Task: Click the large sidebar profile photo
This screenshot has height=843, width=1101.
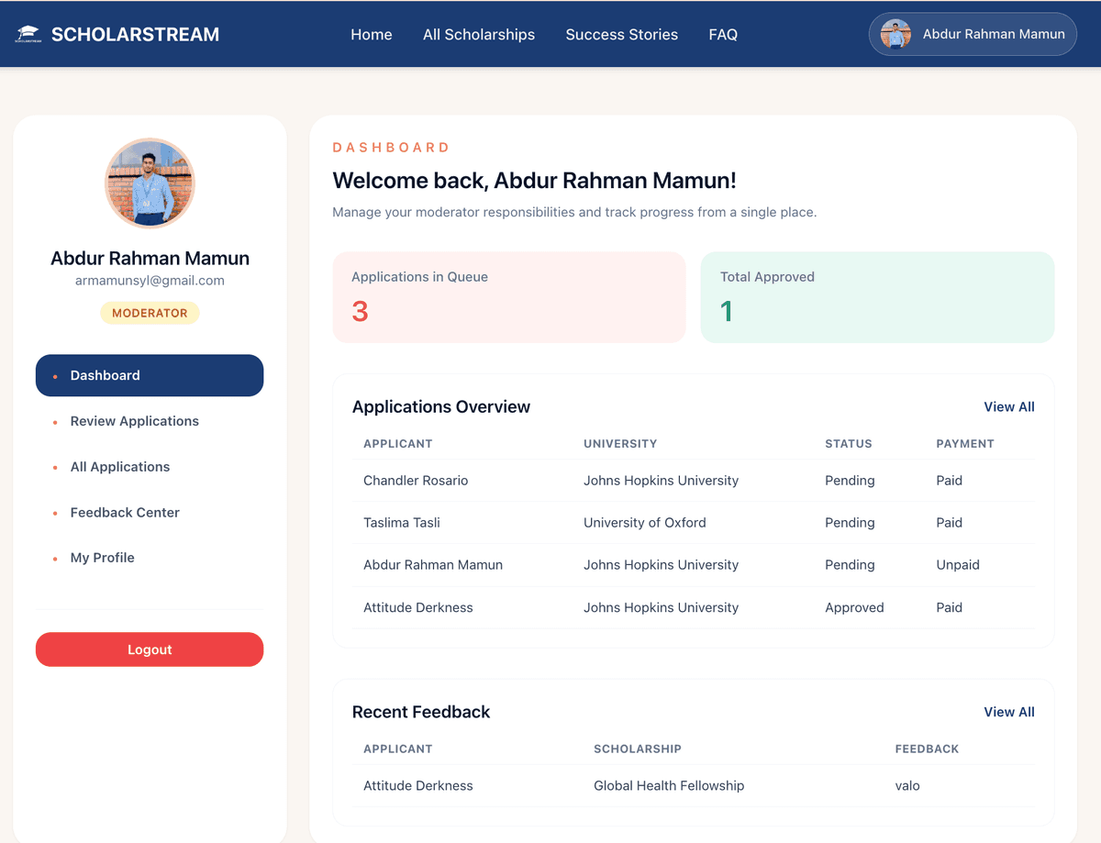Action: [150, 183]
